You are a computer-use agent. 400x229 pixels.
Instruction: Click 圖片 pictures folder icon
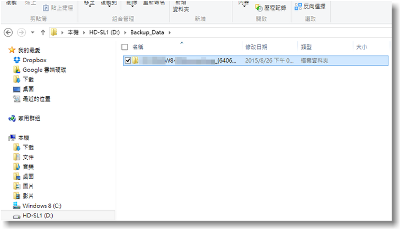click(16, 186)
